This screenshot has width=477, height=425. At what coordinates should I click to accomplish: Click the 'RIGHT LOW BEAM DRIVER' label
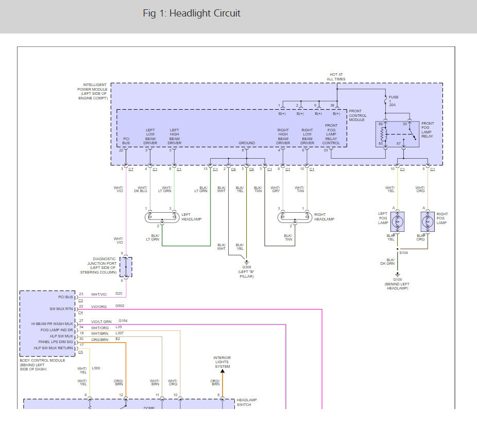click(307, 137)
